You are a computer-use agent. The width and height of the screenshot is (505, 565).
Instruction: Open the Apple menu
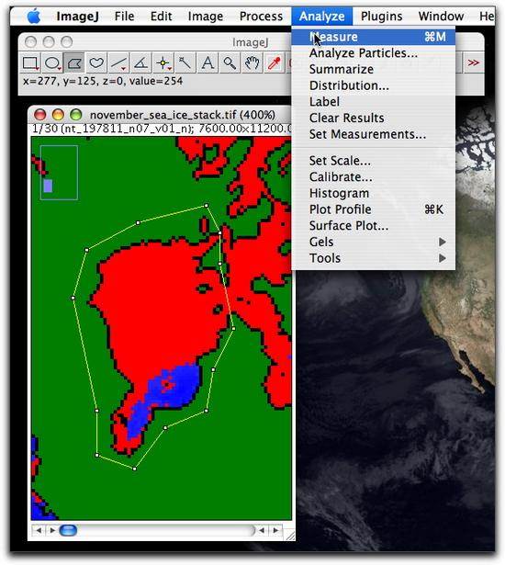point(34,17)
